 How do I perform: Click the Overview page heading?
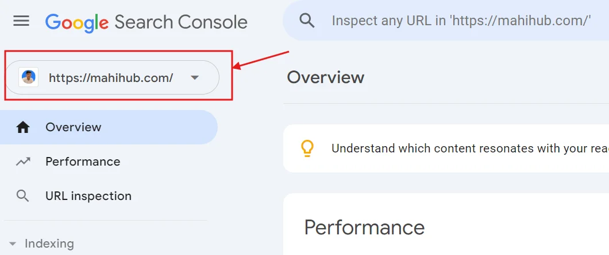pos(326,77)
